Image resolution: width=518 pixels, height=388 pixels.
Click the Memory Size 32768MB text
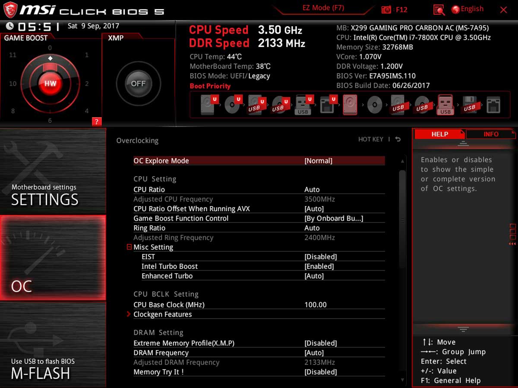[375, 47]
